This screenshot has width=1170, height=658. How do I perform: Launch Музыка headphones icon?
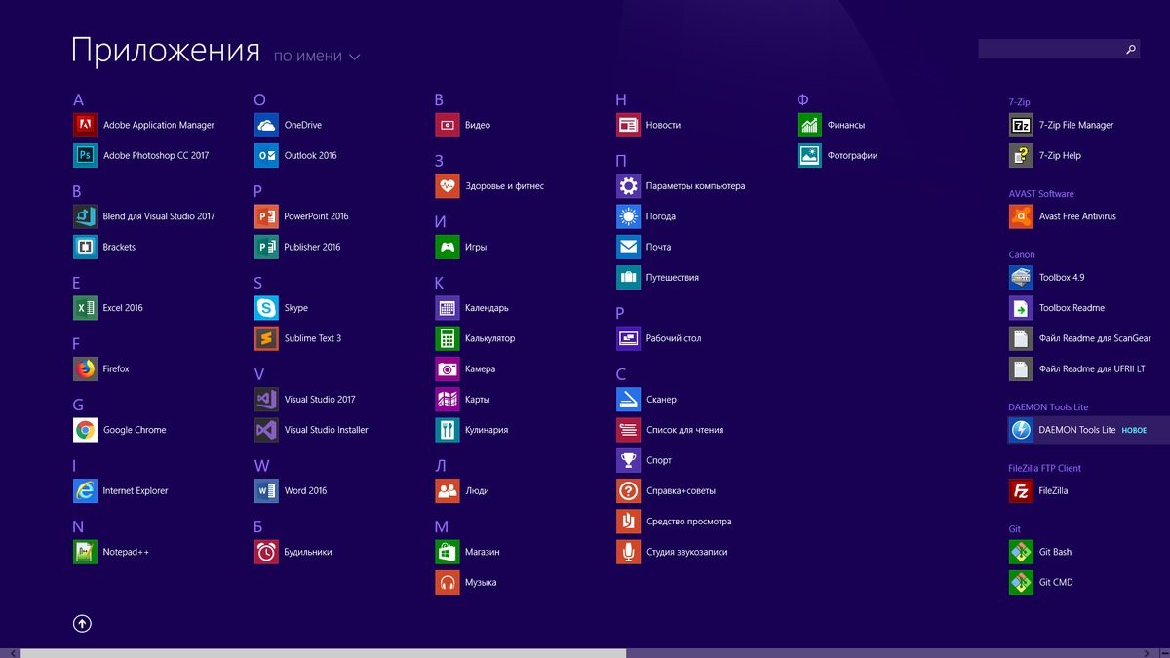448,582
